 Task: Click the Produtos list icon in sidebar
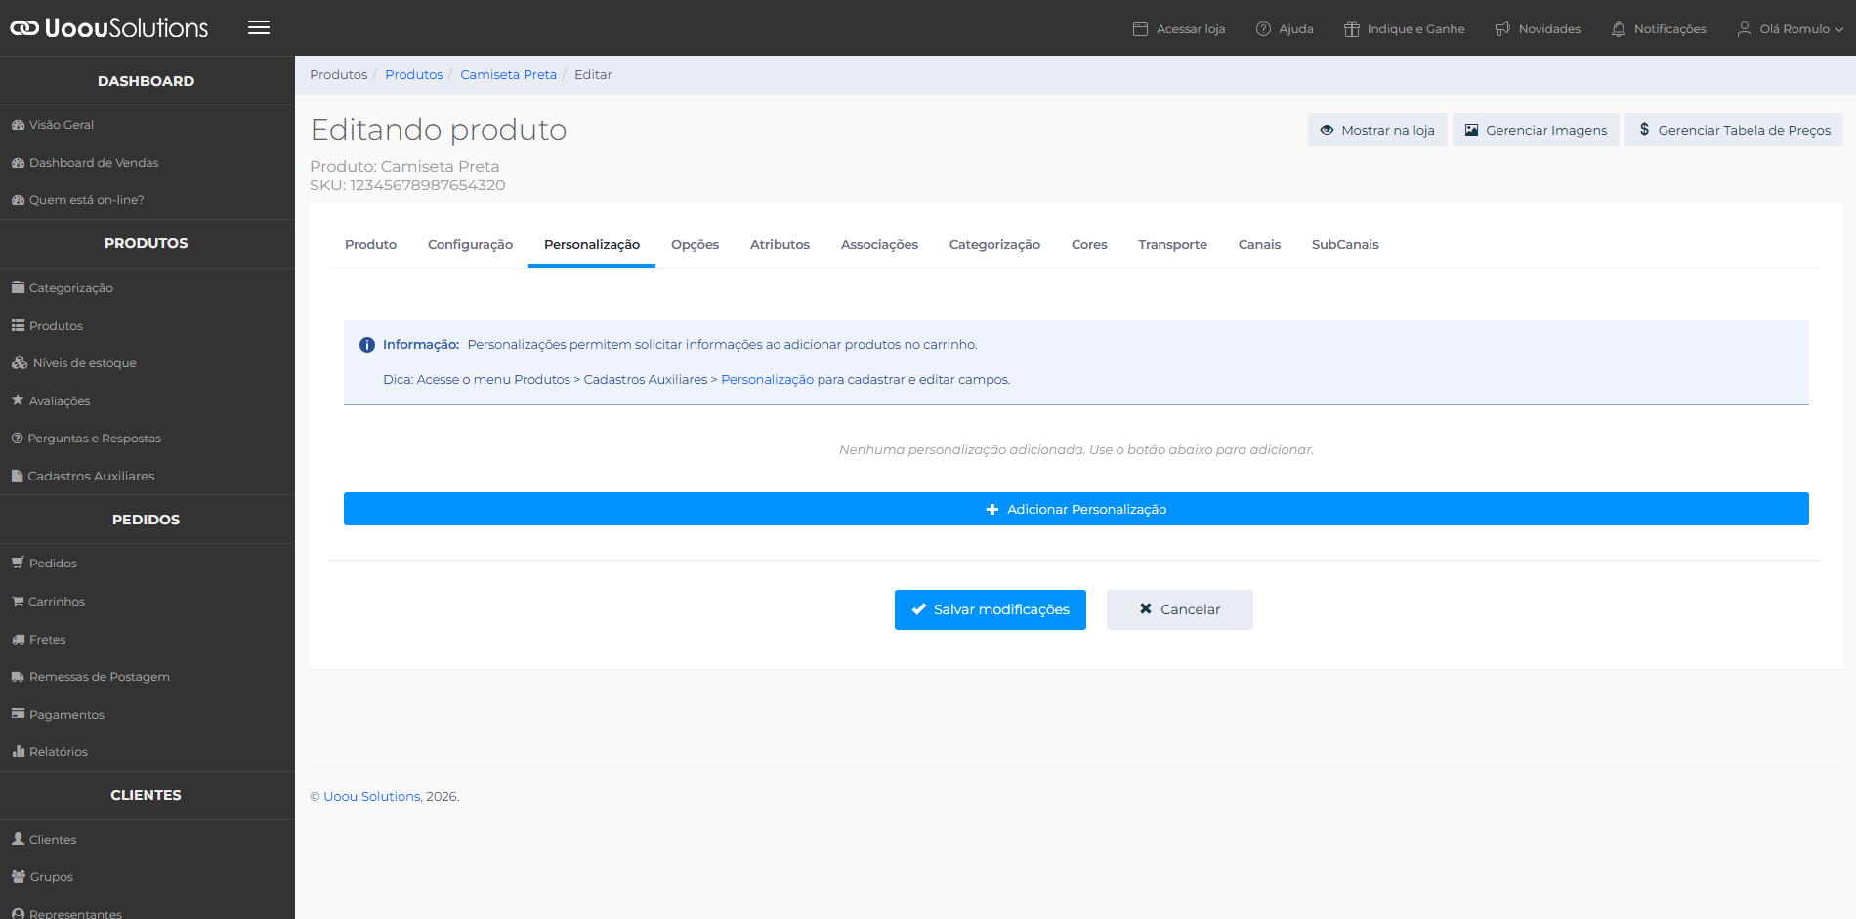(x=18, y=325)
